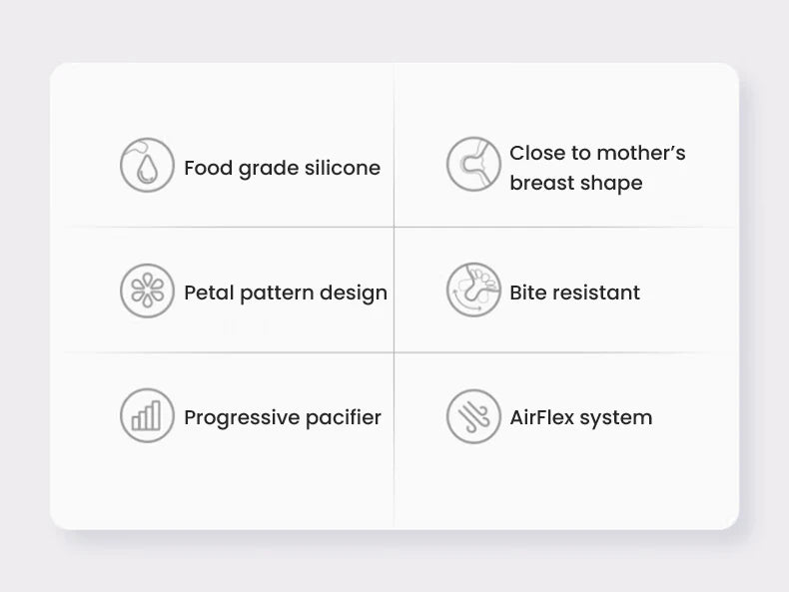
Task: Click the Food grade silicone label
Action: pyautogui.click(x=283, y=169)
